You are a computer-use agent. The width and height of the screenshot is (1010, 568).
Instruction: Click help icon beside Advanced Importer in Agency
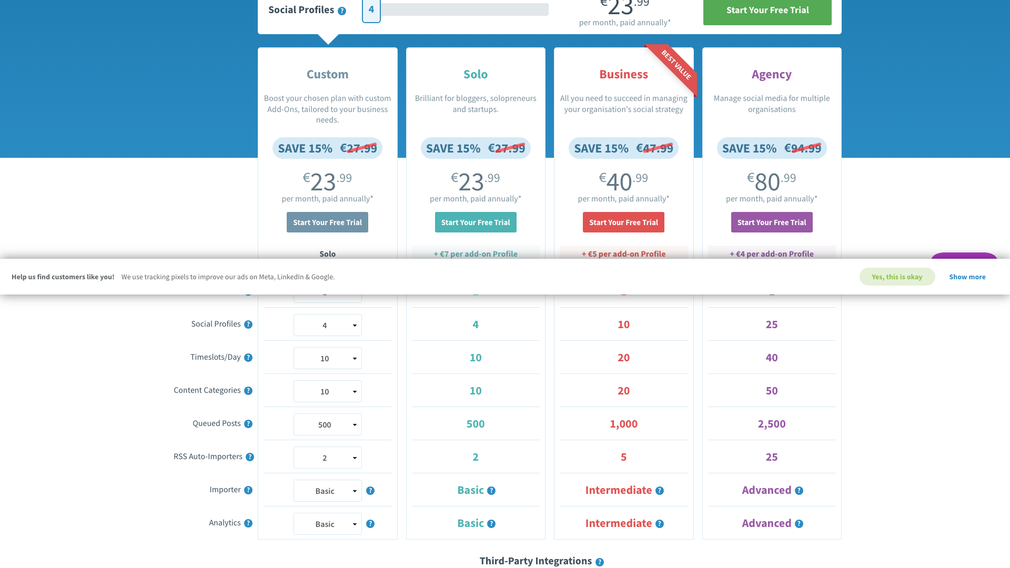799,491
